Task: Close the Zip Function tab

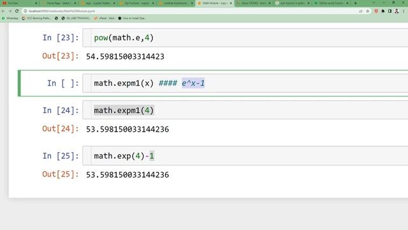Action: 153,3
